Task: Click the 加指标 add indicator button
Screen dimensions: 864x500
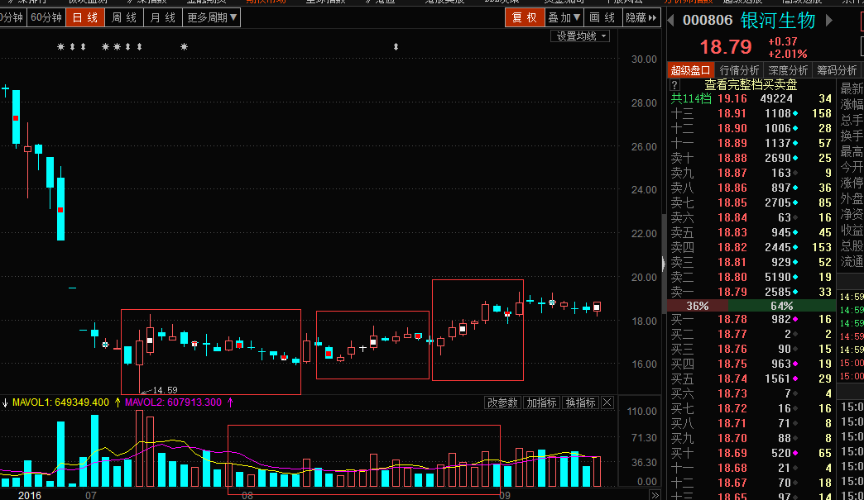Action: 541,402
